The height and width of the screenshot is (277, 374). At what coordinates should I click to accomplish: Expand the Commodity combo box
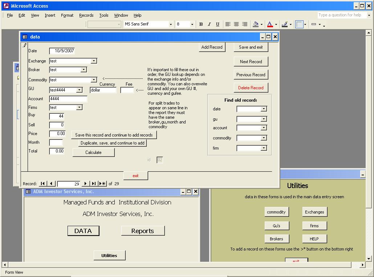pos(94,80)
